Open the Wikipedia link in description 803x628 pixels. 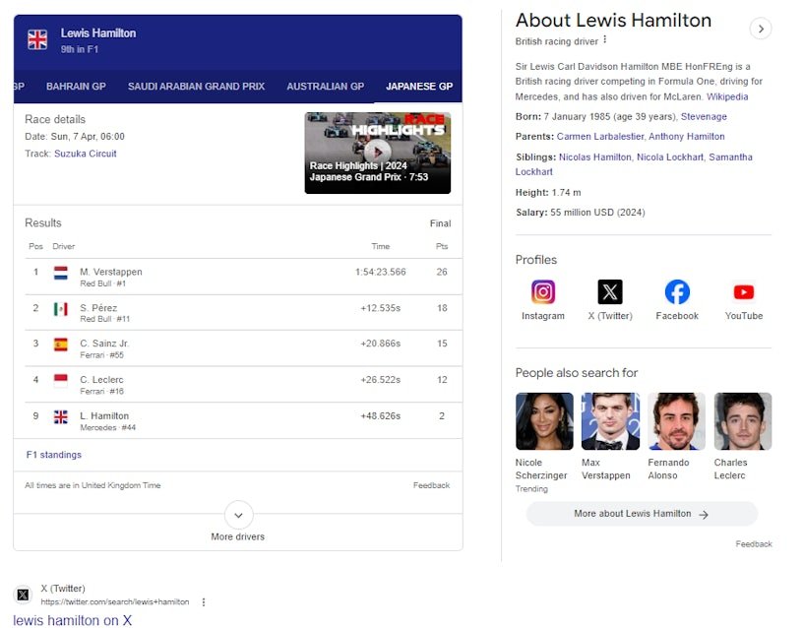click(727, 96)
